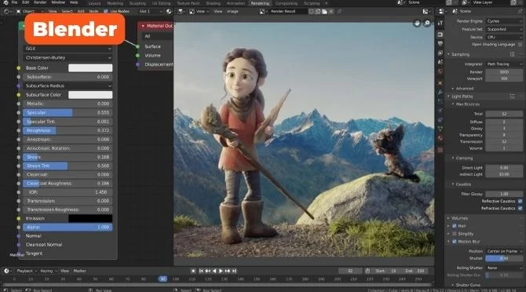Image resolution: width=526 pixels, height=292 pixels.
Task: Toggle the Use Nodes checkbox
Action: [x=106, y=11]
